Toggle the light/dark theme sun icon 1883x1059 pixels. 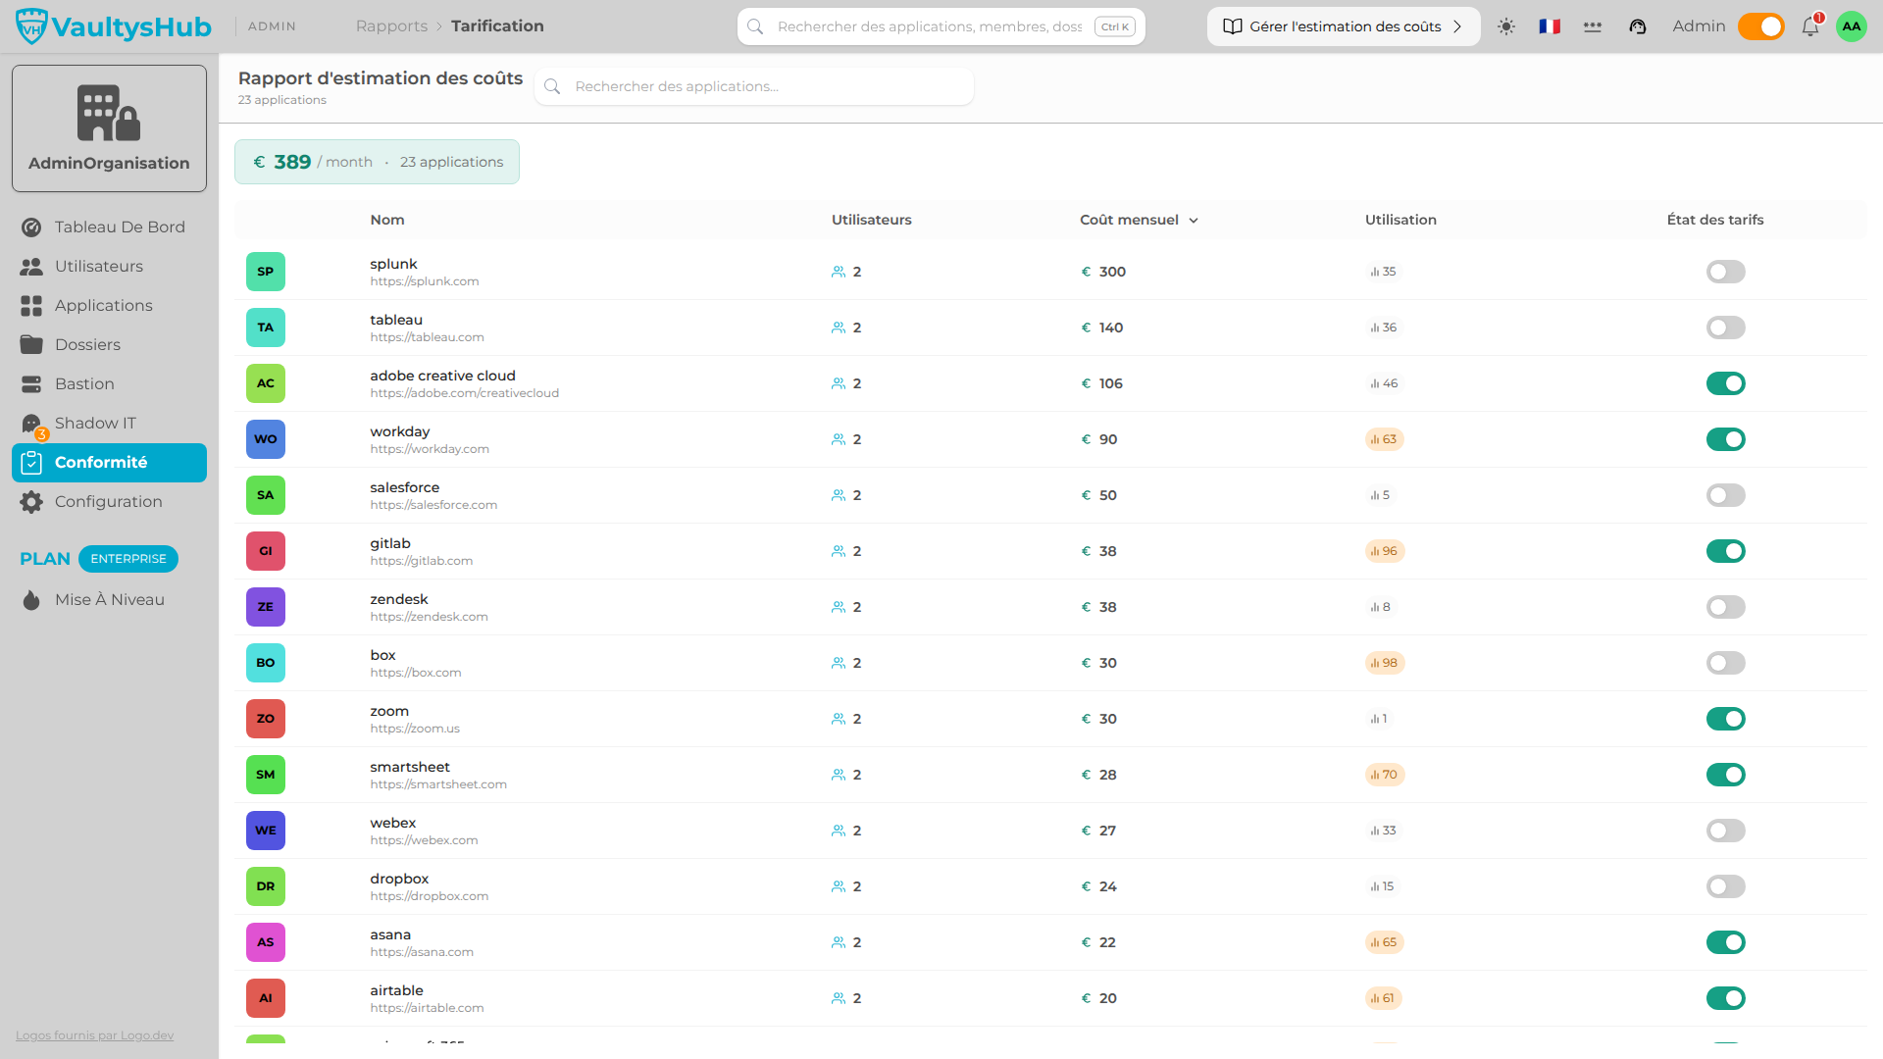[x=1506, y=26]
